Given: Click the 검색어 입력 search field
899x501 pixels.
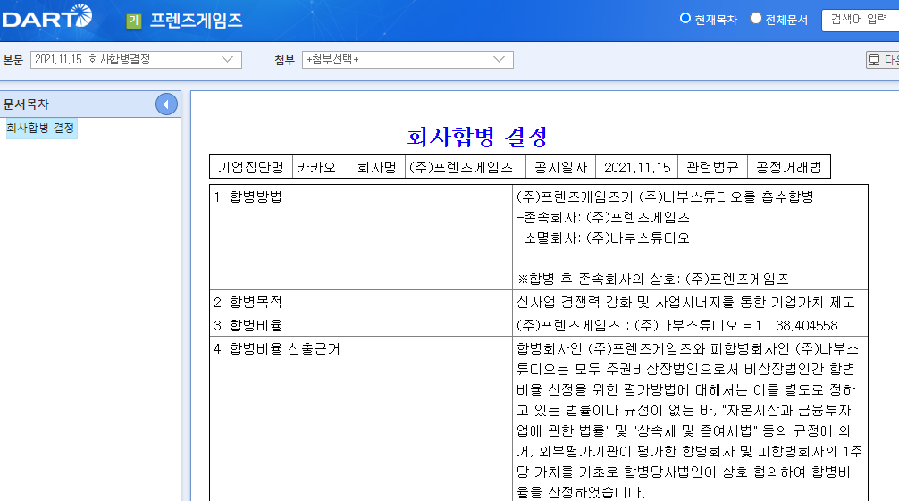Looking at the screenshot, I should pos(860,20).
